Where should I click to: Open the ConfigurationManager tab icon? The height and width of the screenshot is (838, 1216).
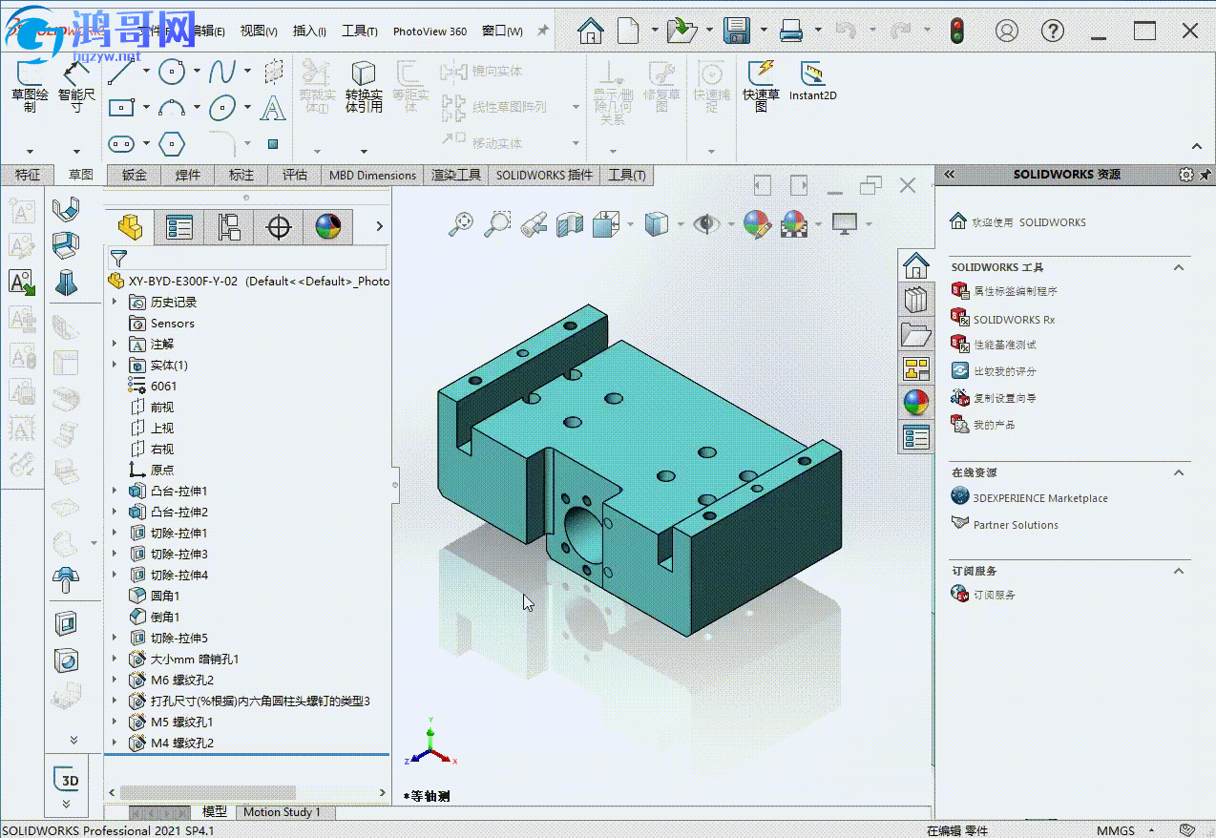pyautogui.click(x=229, y=226)
